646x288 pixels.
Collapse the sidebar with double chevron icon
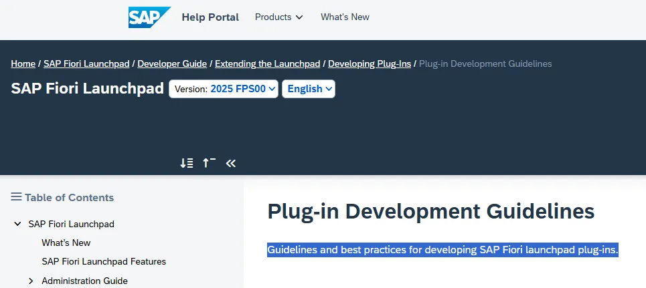231,163
